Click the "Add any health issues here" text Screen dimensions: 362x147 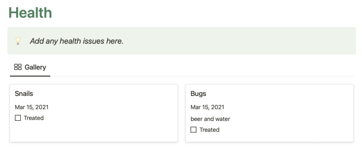tap(77, 41)
